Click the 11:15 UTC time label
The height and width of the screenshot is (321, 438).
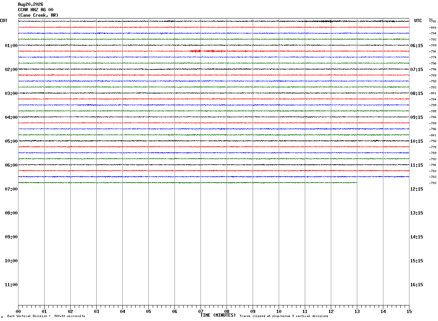(417, 165)
